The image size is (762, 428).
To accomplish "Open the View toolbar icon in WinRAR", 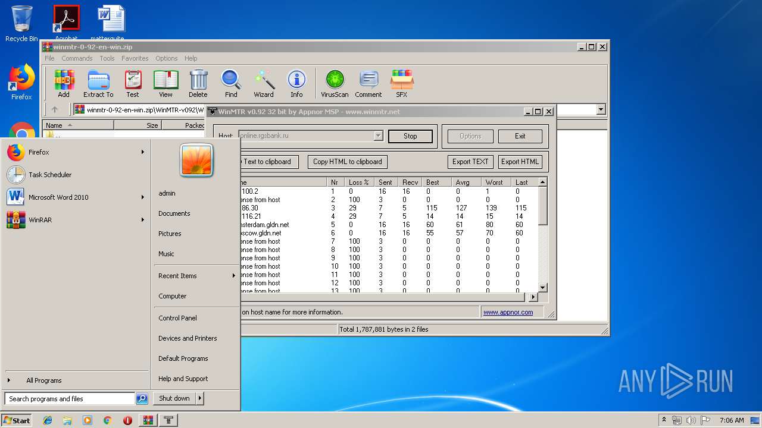I will tap(165, 83).
